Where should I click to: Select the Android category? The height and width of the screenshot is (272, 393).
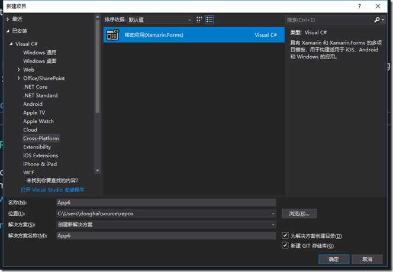tap(33, 104)
